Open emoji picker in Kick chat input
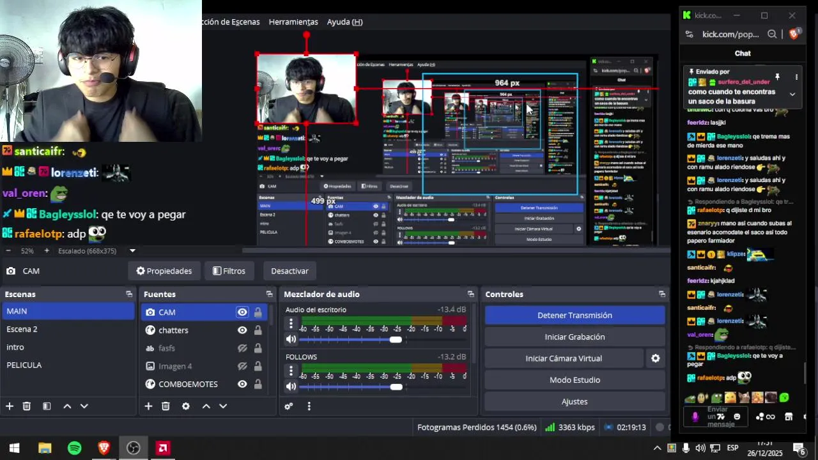 [x=737, y=417]
